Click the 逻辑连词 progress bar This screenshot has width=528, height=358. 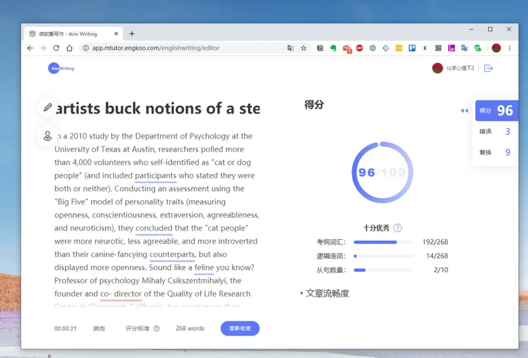384,256
